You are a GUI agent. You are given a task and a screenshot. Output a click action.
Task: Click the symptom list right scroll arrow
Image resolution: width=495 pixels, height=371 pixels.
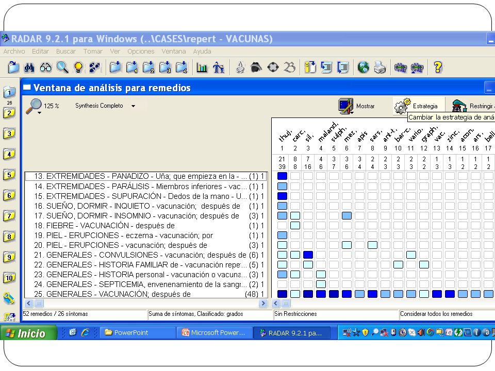(263, 303)
